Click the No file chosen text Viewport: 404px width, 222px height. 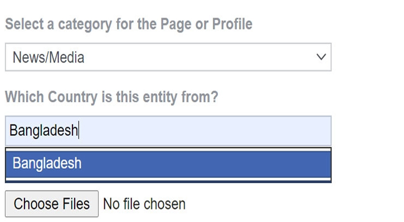click(144, 204)
